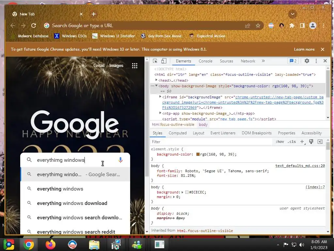This screenshot has height=251, width=334.
Task: Open the chrome-untrusted custom background image link
Action: (243, 102)
